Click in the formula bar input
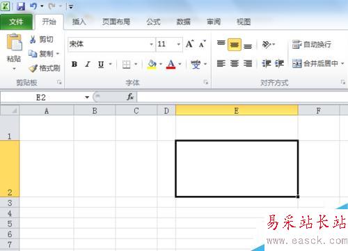The image size is (348, 251). coord(242,97)
